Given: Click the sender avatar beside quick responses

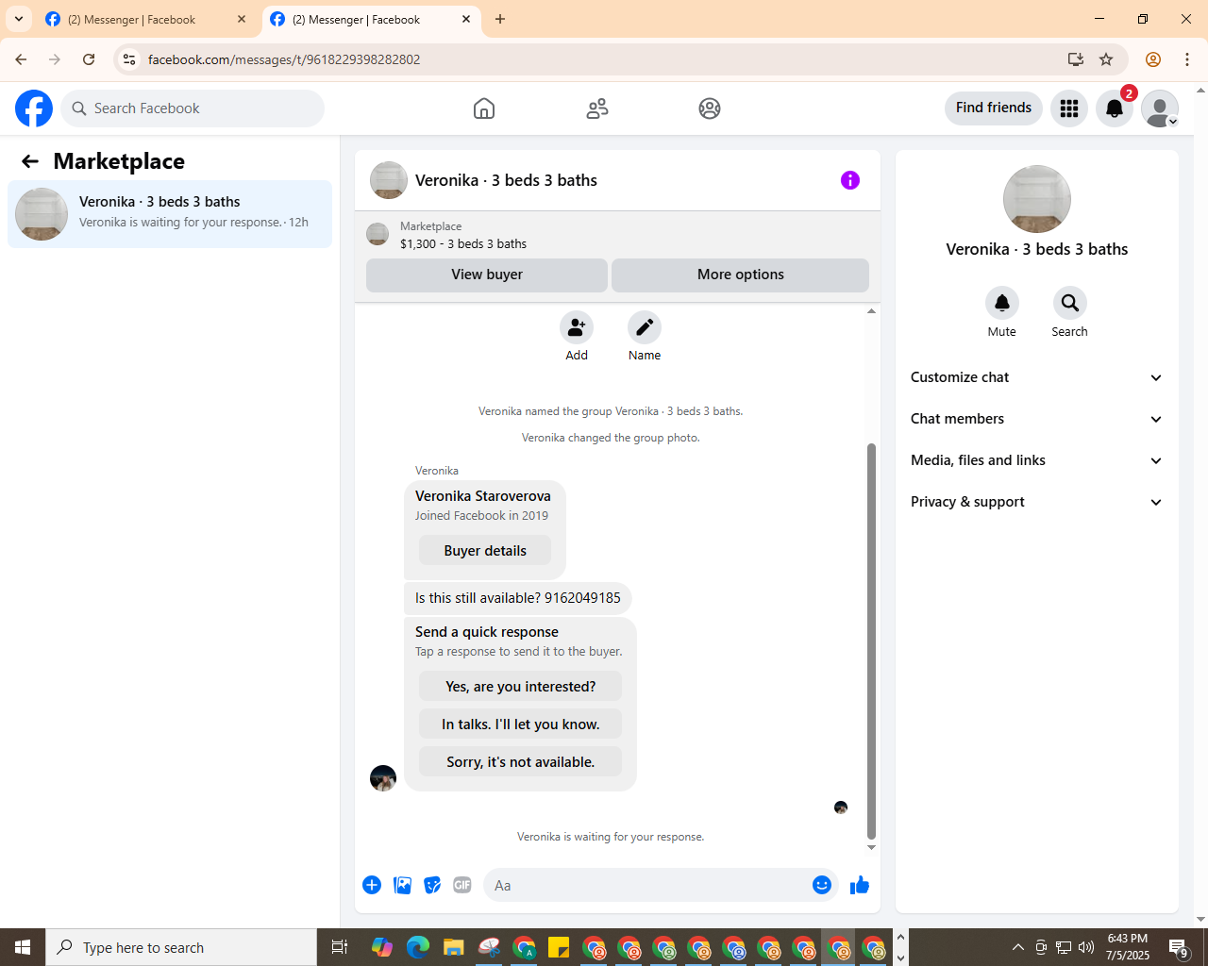Looking at the screenshot, I should tap(383, 778).
